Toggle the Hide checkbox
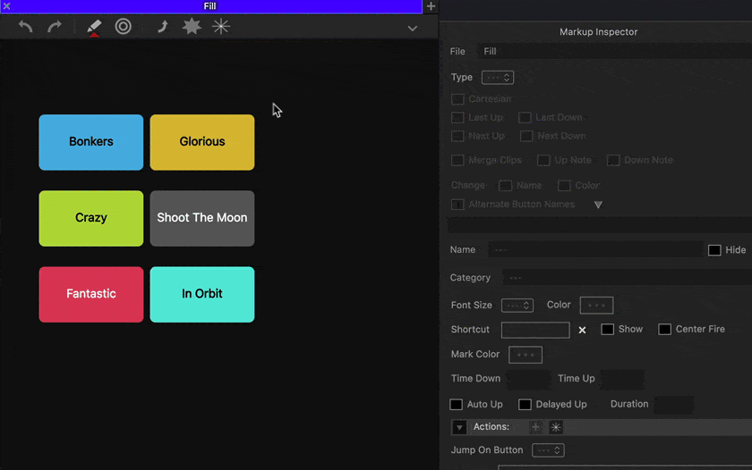 point(714,250)
